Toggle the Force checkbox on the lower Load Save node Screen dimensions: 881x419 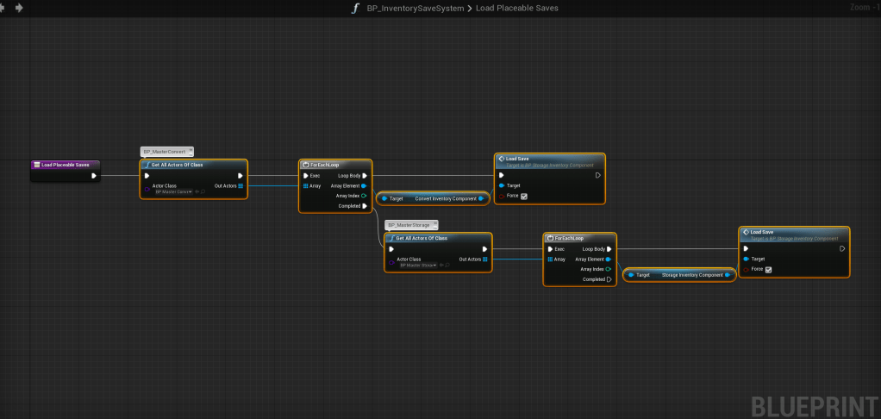768,269
